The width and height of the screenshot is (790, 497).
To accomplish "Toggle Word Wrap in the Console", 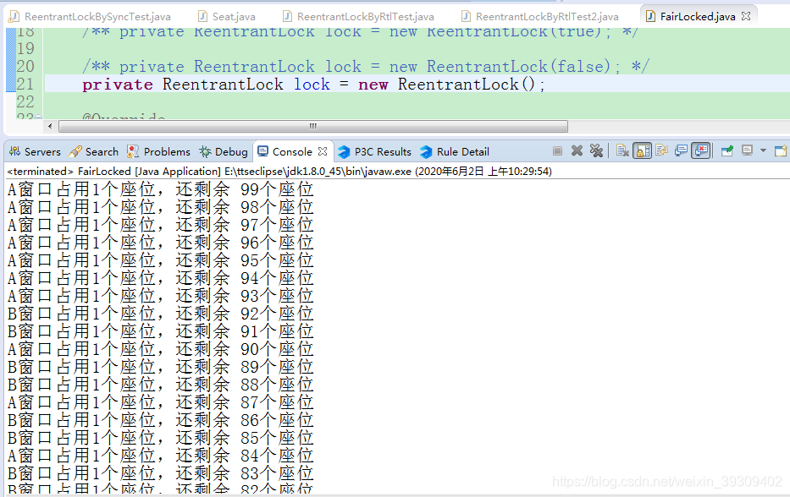I will tap(662, 151).
